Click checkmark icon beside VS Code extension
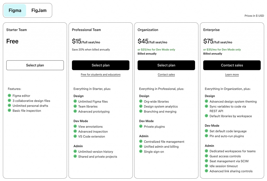Screen dimensions: 267x181 75,136
